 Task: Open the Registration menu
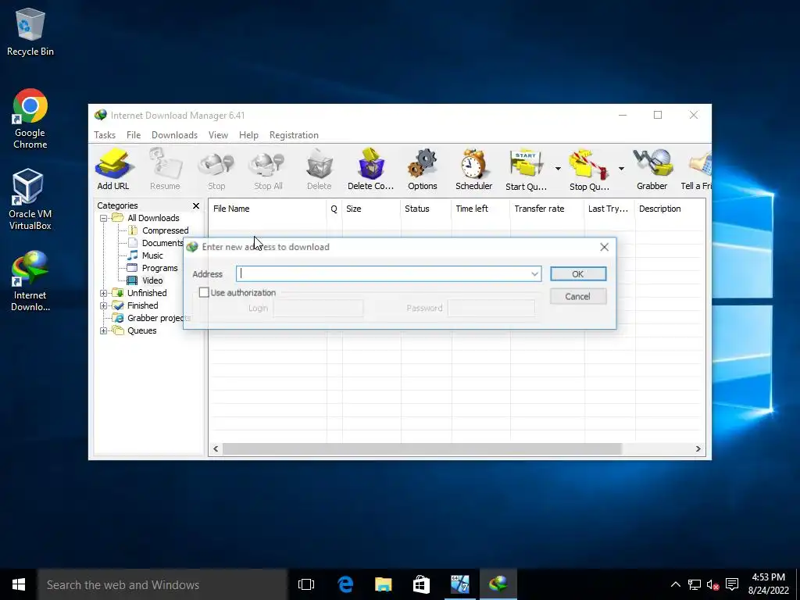(x=294, y=135)
